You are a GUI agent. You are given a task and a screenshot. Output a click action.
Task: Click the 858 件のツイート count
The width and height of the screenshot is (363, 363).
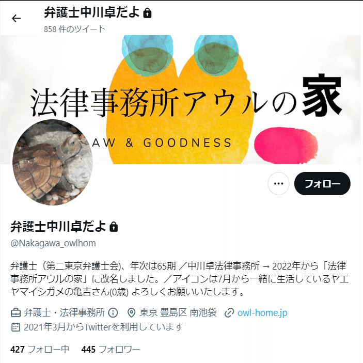74,29
